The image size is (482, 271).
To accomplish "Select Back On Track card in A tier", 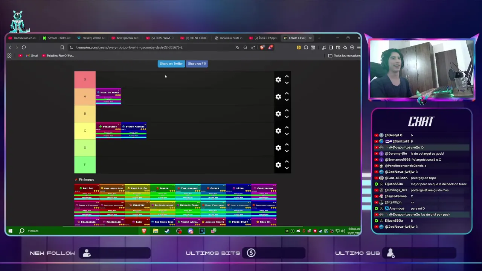I will coord(108,96).
